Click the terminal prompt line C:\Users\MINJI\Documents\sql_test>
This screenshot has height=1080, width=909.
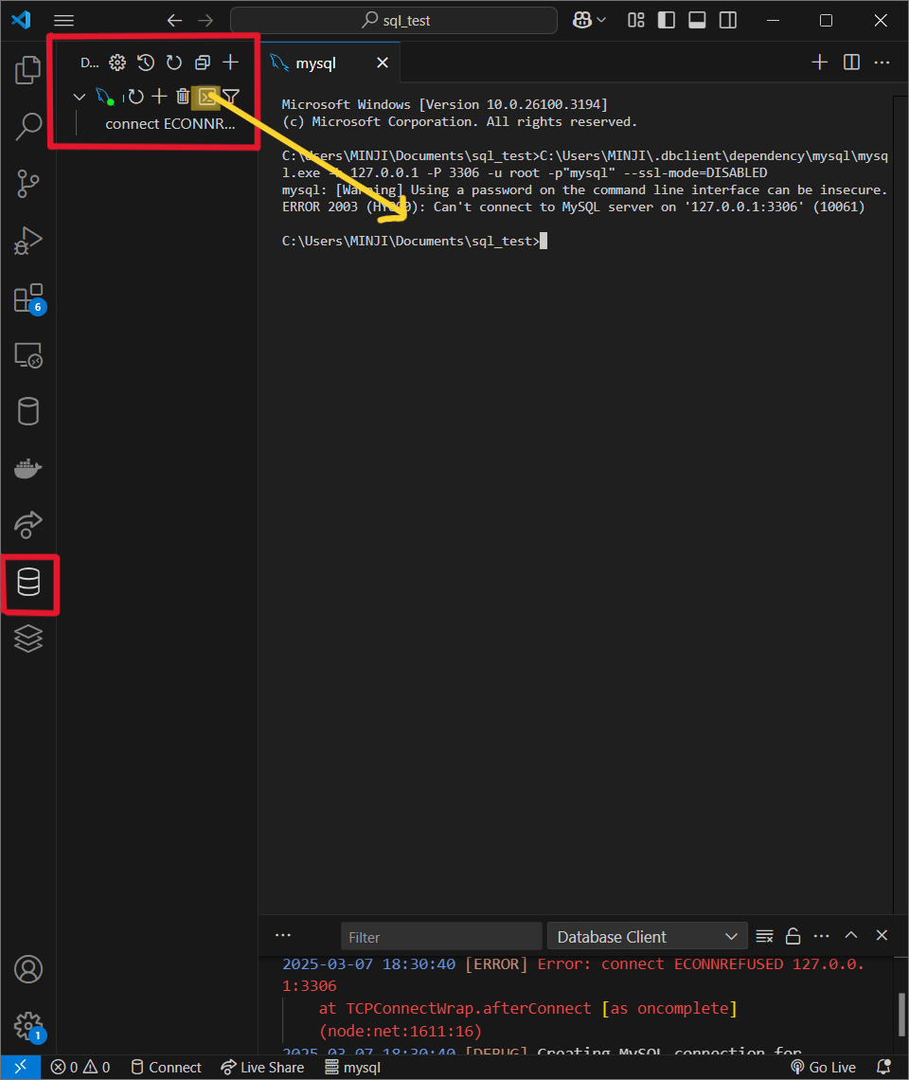click(x=411, y=241)
